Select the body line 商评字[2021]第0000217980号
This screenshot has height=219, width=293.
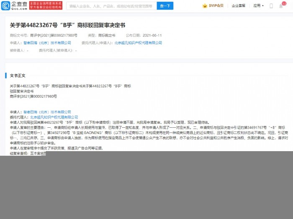coord(33,96)
